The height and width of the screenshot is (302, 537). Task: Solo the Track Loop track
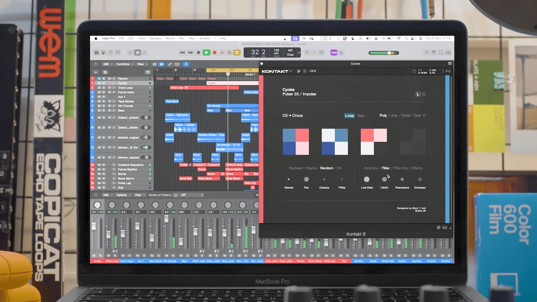104,88
